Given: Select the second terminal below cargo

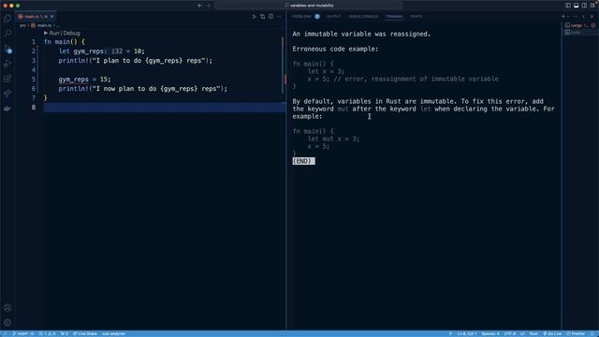Looking at the screenshot, I should click(580, 33).
